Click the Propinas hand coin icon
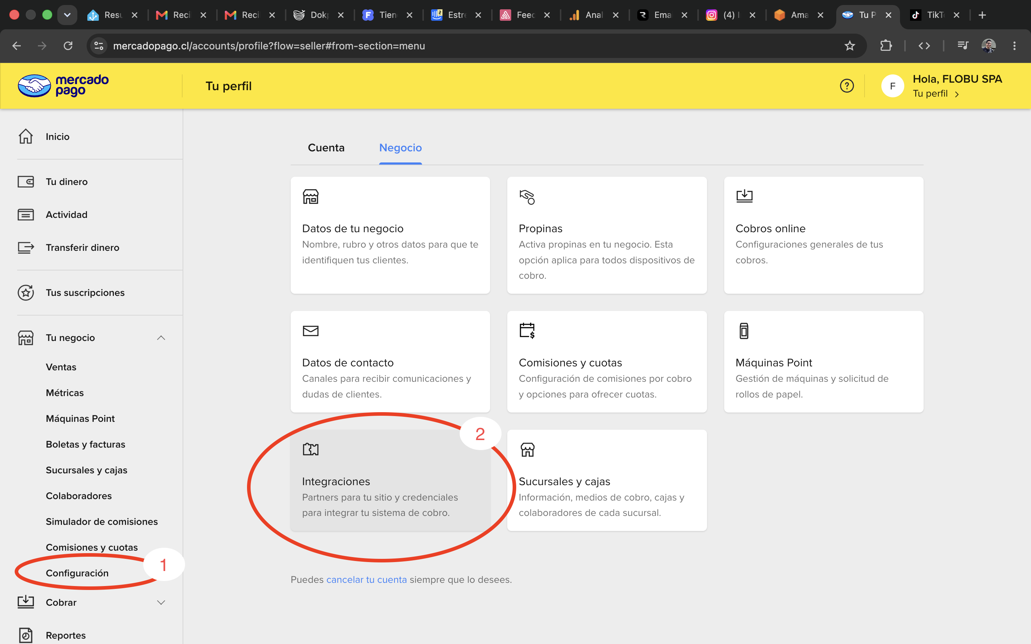1031x644 pixels. coord(527,197)
